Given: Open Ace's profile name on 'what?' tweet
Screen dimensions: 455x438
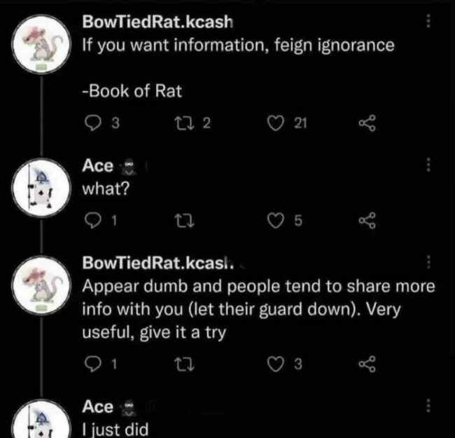Looking at the screenshot, I should point(97,166).
